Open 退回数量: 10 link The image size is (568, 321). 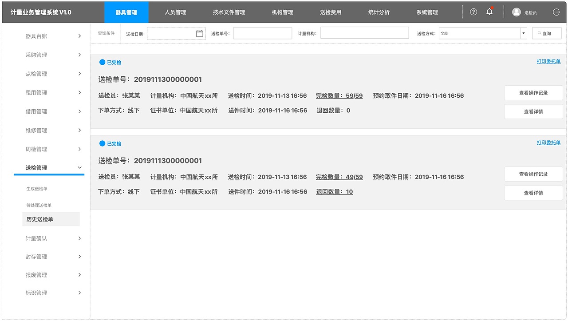tap(335, 192)
